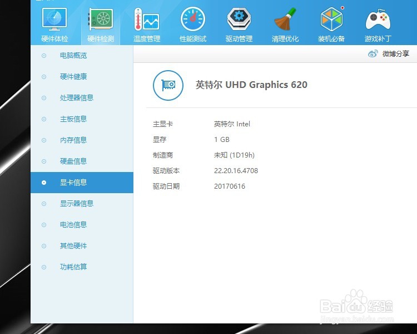
Task: Click the title 英特尔 UHD Graphics 620
Action: 251,85
